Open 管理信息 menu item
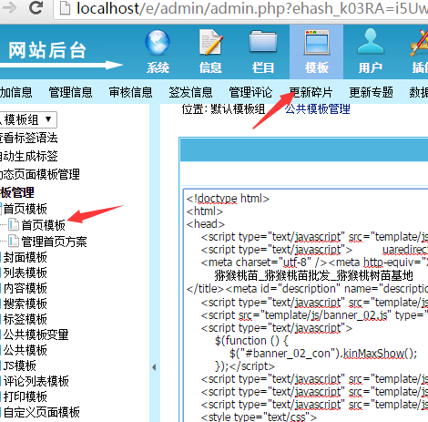The width and height of the screenshot is (428, 422). pyautogui.click(x=70, y=92)
